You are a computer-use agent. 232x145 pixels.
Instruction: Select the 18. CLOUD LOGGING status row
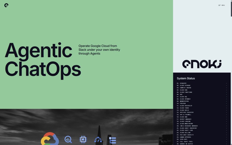point(202,121)
